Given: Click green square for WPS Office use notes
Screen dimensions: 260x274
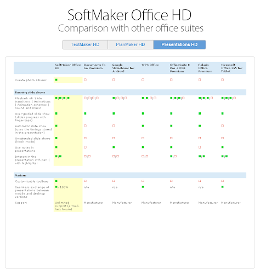Looking at the screenshot, I should 143,147.
